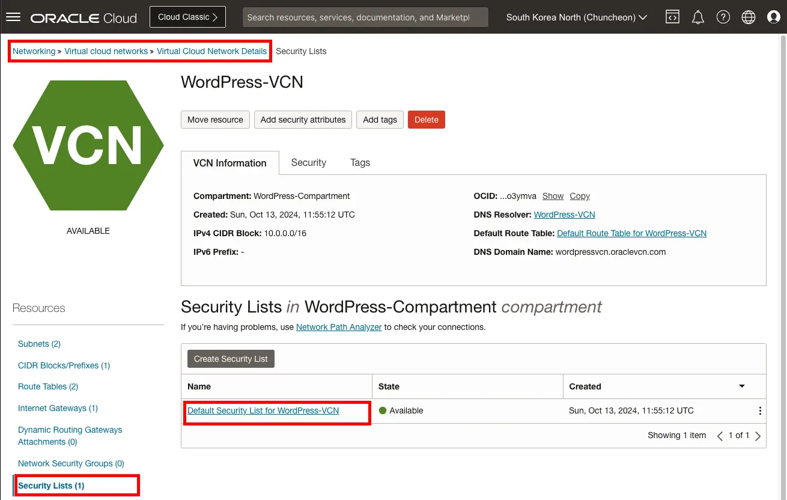Click the green VCN hexagon icon
This screenshot has height=500, width=787.
coord(88,145)
